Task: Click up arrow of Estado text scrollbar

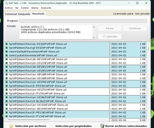Action: pyautogui.click(x=94, y=27)
